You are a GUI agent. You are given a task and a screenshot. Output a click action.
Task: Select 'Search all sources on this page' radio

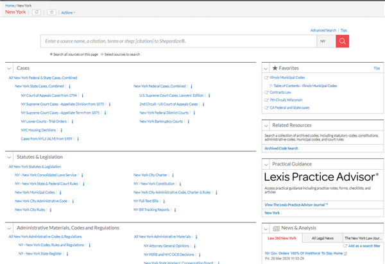coord(51,54)
